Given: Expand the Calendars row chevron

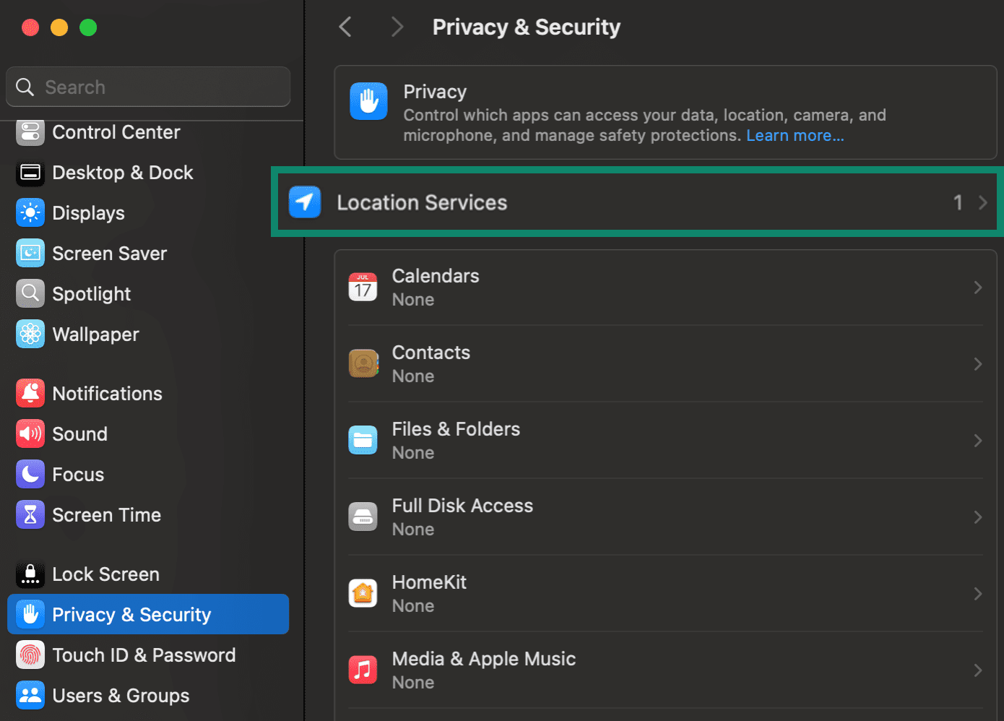Looking at the screenshot, I should coord(978,287).
